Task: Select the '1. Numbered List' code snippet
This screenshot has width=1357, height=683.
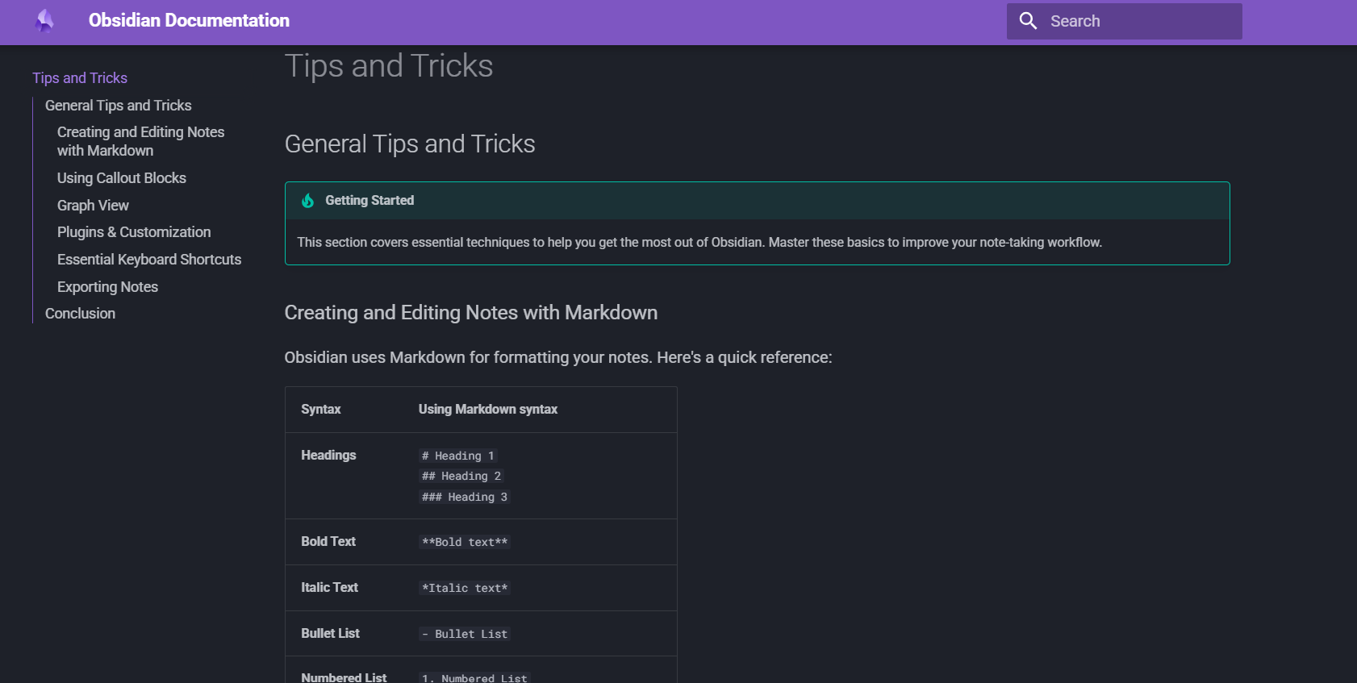Action: click(474, 678)
